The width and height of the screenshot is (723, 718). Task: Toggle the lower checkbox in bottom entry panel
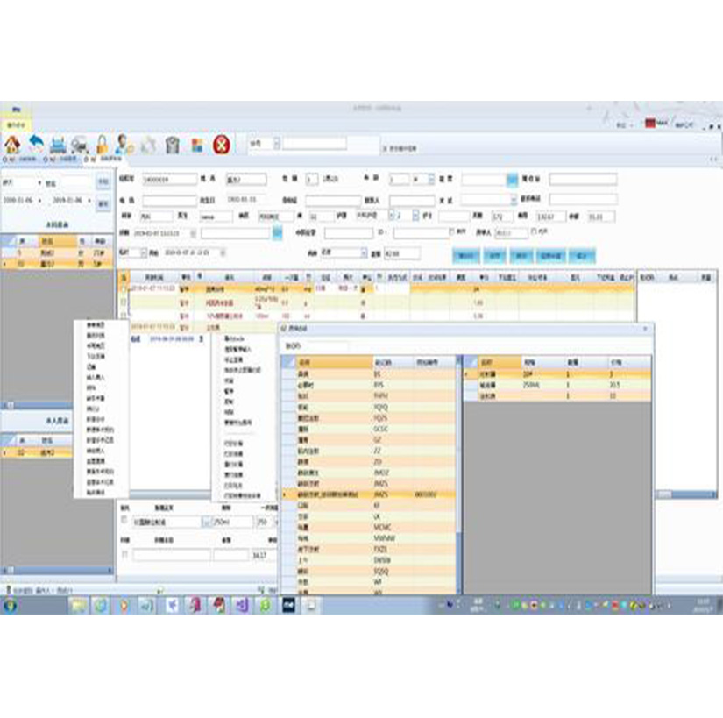point(124,555)
